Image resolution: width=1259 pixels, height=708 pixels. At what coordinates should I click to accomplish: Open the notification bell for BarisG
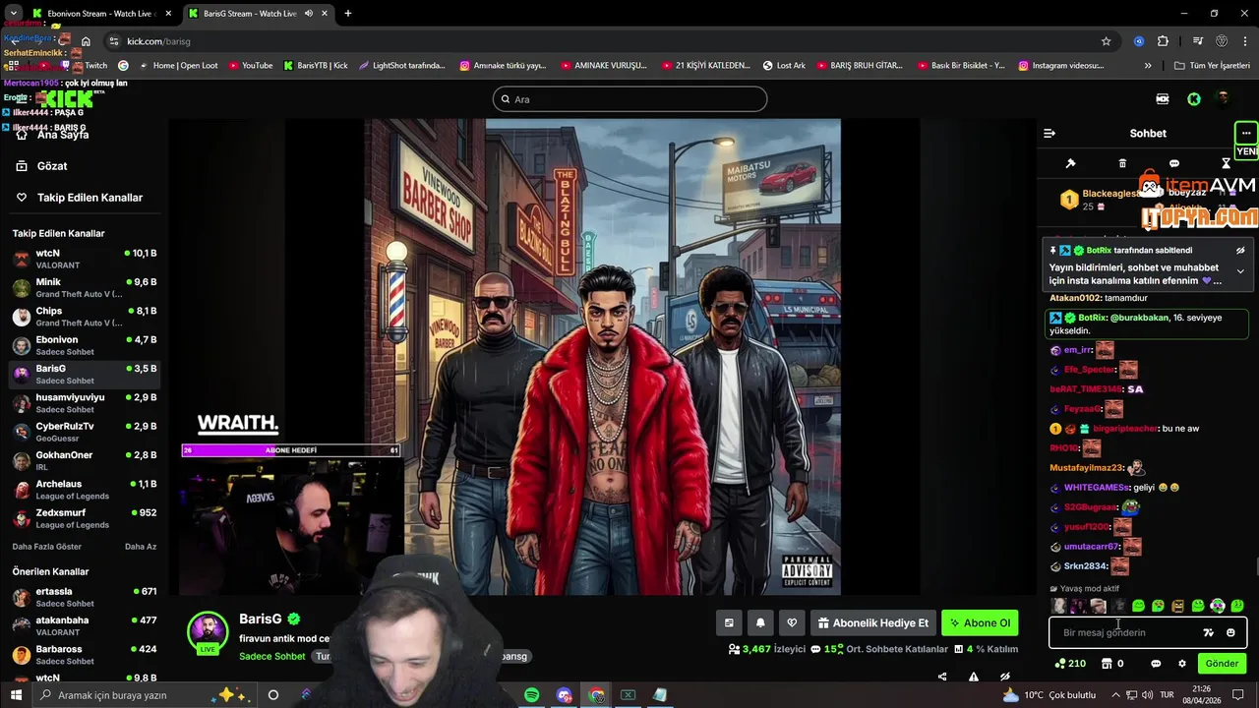pyautogui.click(x=760, y=622)
